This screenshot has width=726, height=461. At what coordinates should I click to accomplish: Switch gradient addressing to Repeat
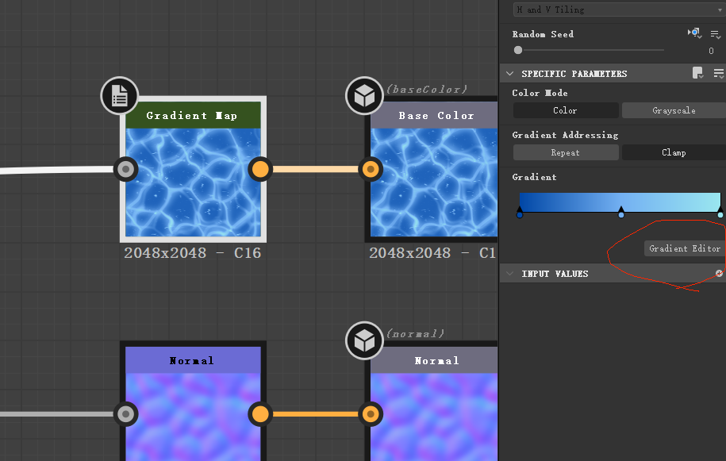565,152
